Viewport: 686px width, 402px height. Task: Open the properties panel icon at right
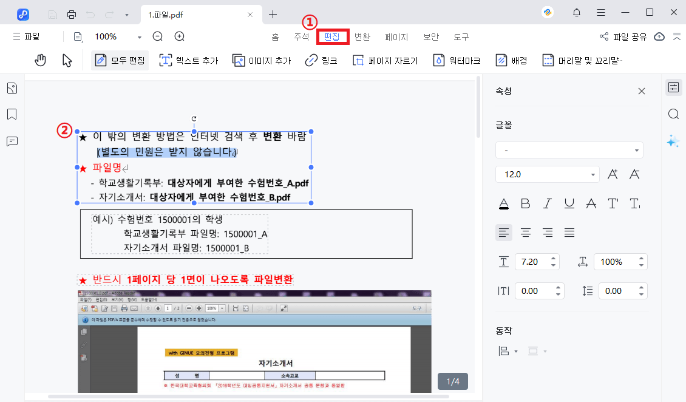[674, 87]
